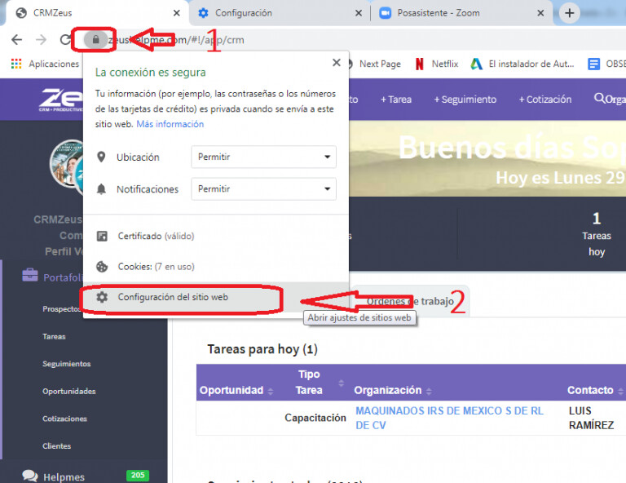Switch to the Configuración browser tab

tap(279, 13)
